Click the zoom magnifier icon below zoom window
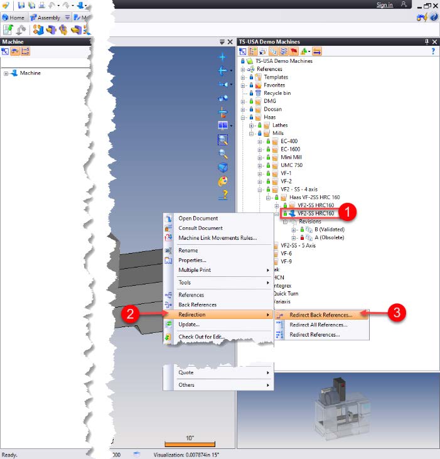 [x=223, y=153]
